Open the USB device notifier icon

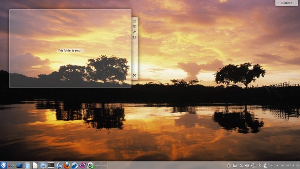tap(253, 165)
